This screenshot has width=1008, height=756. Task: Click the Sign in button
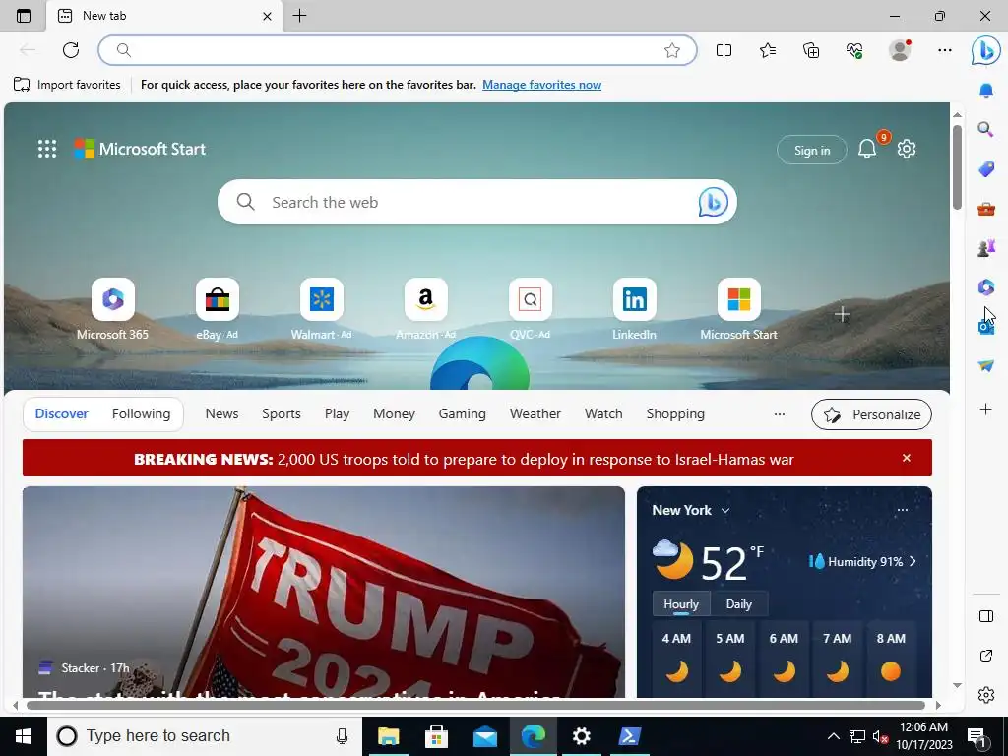click(x=812, y=150)
